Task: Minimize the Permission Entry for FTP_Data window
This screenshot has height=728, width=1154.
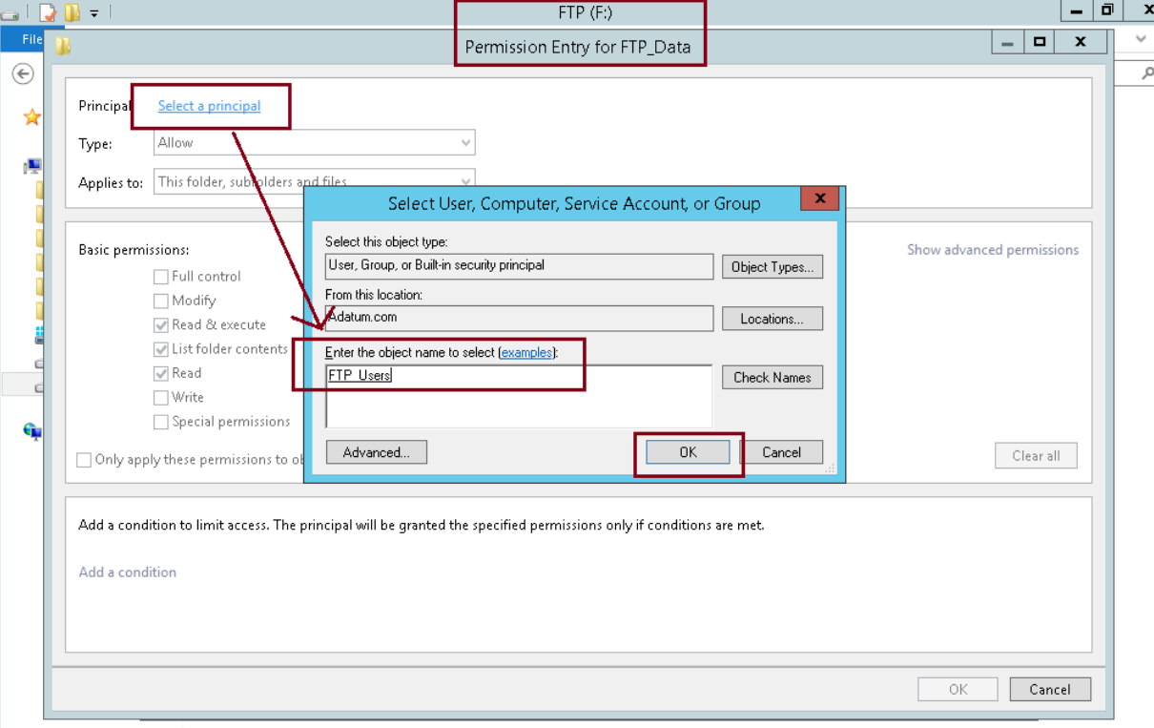Action: 1008,42
